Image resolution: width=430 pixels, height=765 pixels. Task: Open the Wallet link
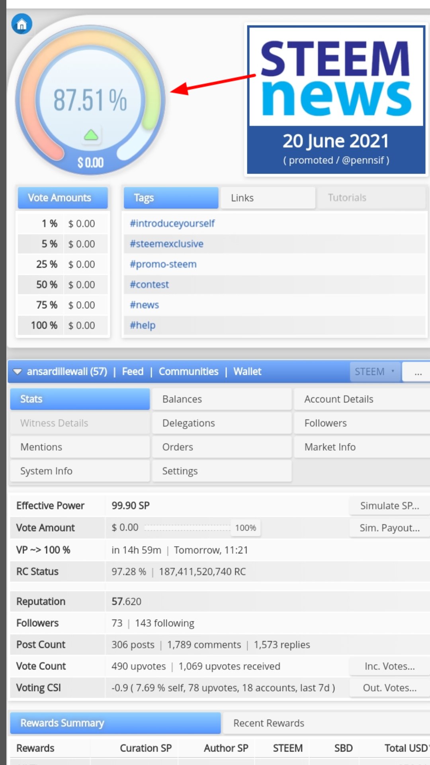click(247, 371)
